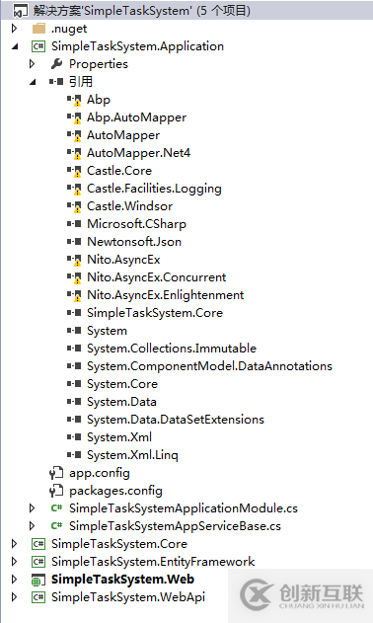Click the warning icon beside AutoMapper reference
The image size is (373, 623).
pyautogui.click(x=74, y=135)
